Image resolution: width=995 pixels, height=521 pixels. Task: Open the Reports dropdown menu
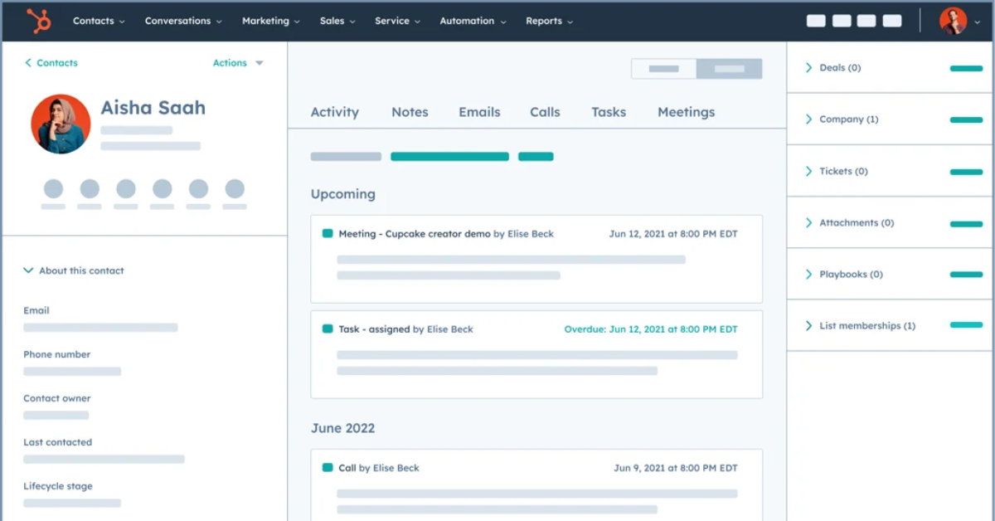pyautogui.click(x=549, y=22)
